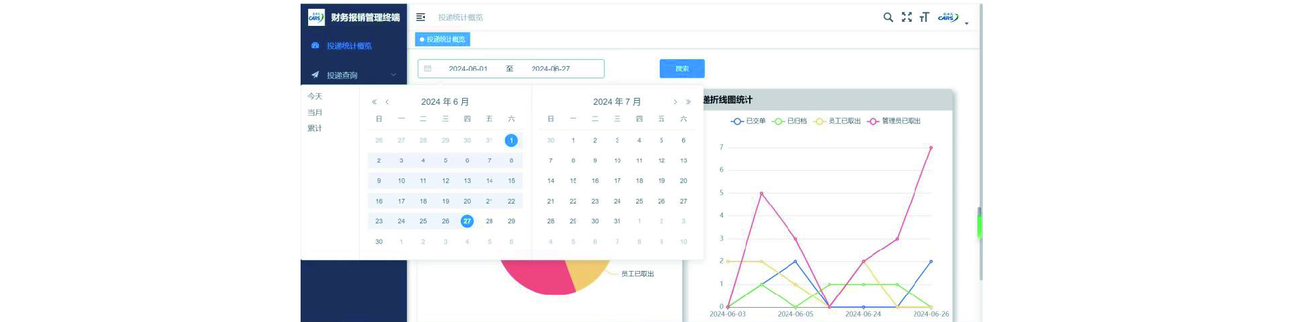Open the font size adjustment icon
Screen dimensions: 1289x322
click(x=924, y=17)
